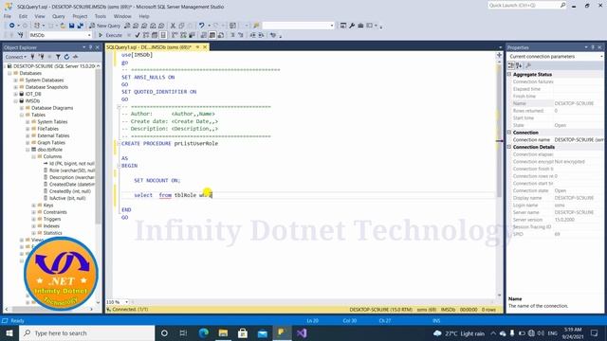Viewport: 607px width, 341px height.
Task: Click the wrench icon in top toolbar
Action: (352, 26)
